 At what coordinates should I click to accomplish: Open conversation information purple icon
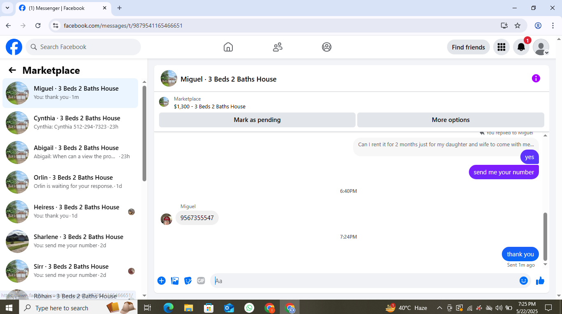536,78
